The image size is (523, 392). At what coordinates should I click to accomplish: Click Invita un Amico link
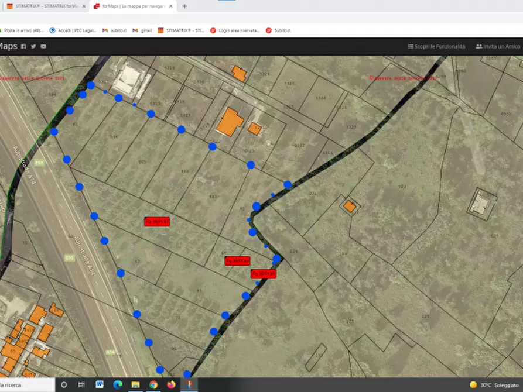click(x=498, y=46)
